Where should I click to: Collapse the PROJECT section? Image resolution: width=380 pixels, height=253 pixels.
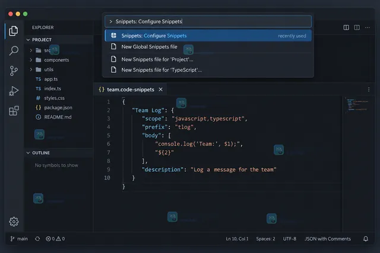click(28, 40)
